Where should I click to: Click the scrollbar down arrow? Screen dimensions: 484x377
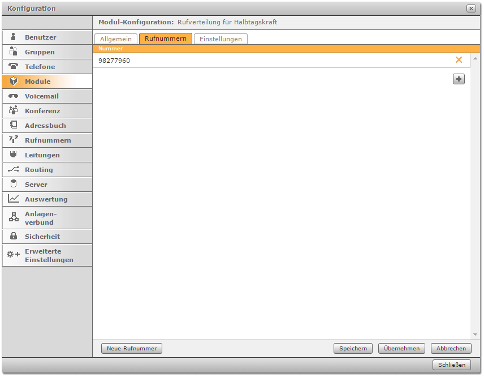[475, 335]
